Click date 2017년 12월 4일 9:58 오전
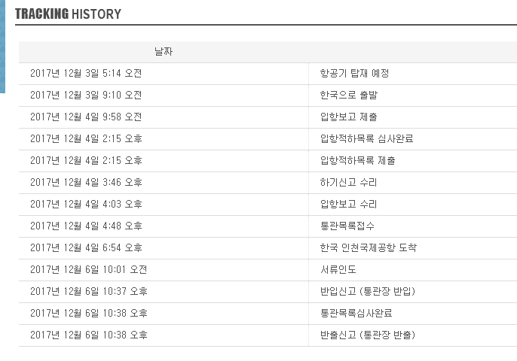The height and width of the screenshot is (361, 517). pyautogui.click(x=86, y=117)
